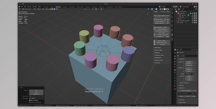Open the Material properties tab icon
This screenshot has height=109, width=216.
175,86
